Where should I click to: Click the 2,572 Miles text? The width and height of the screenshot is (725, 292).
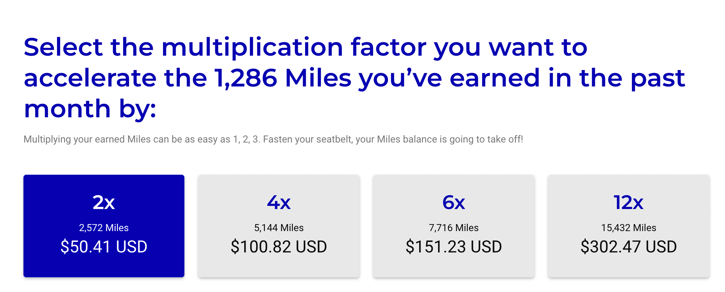pos(104,228)
